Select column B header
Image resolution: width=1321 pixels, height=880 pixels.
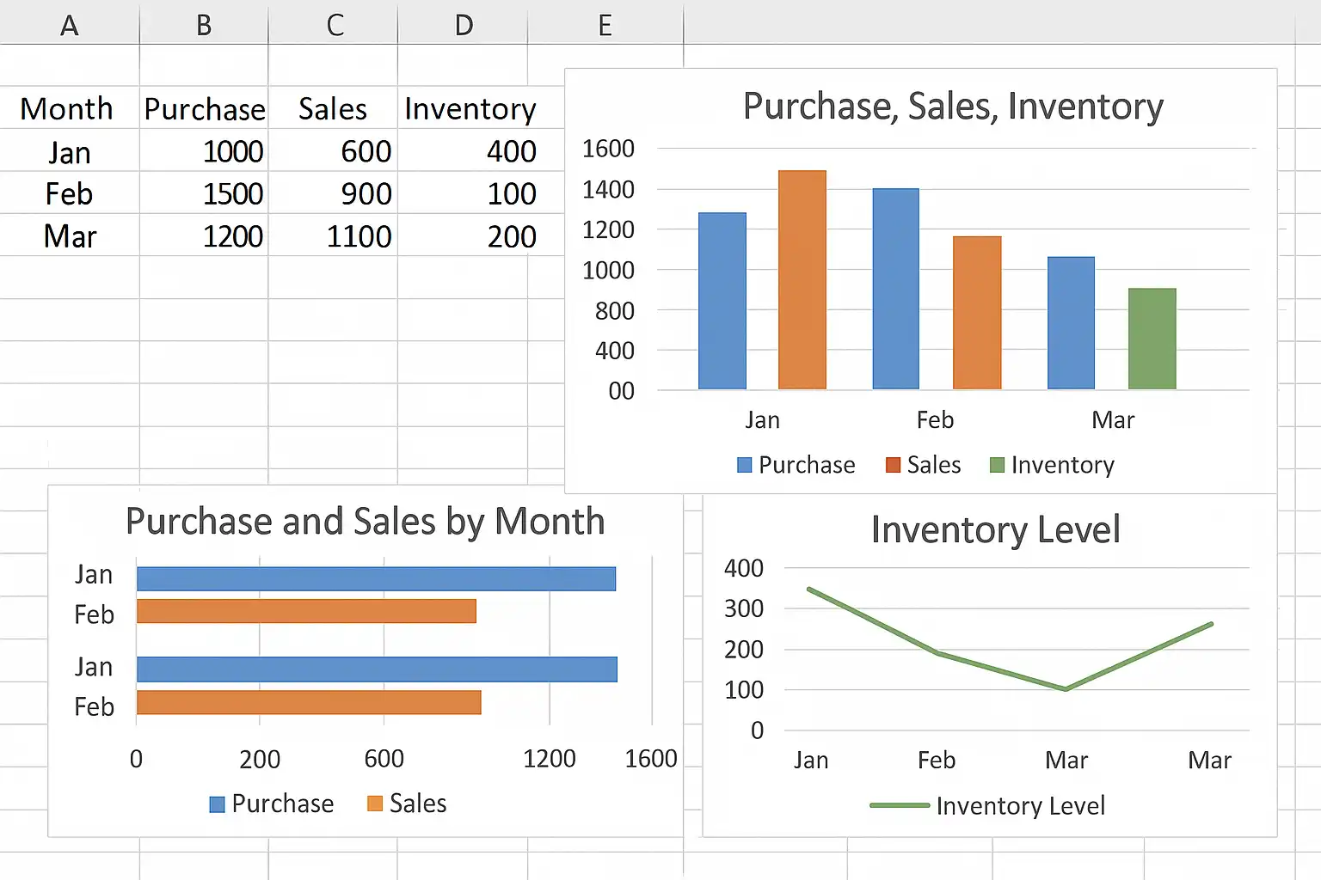(204, 25)
